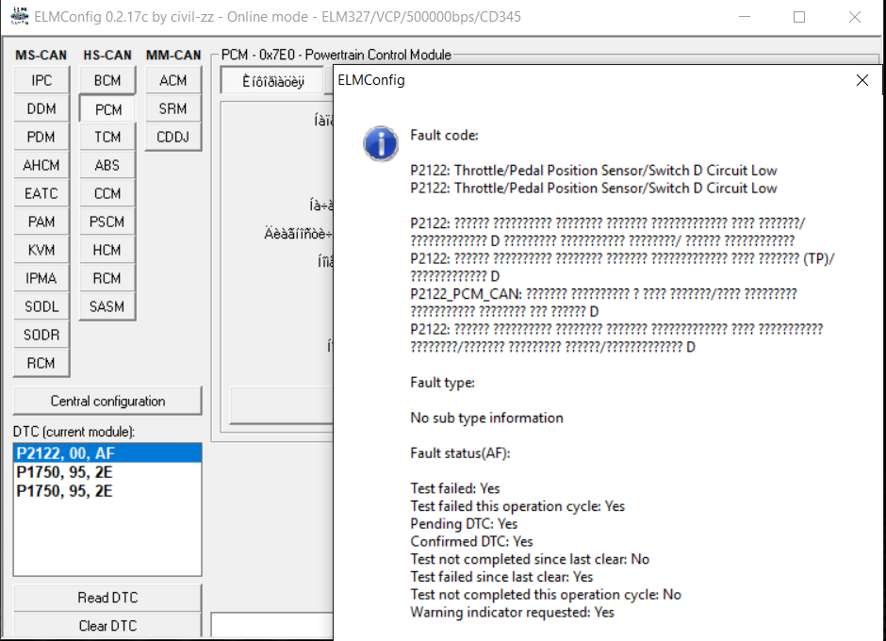Select the P2122, 00, AF code
Image resolution: width=886 pixels, height=641 pixels.
[x=66, y=453]
